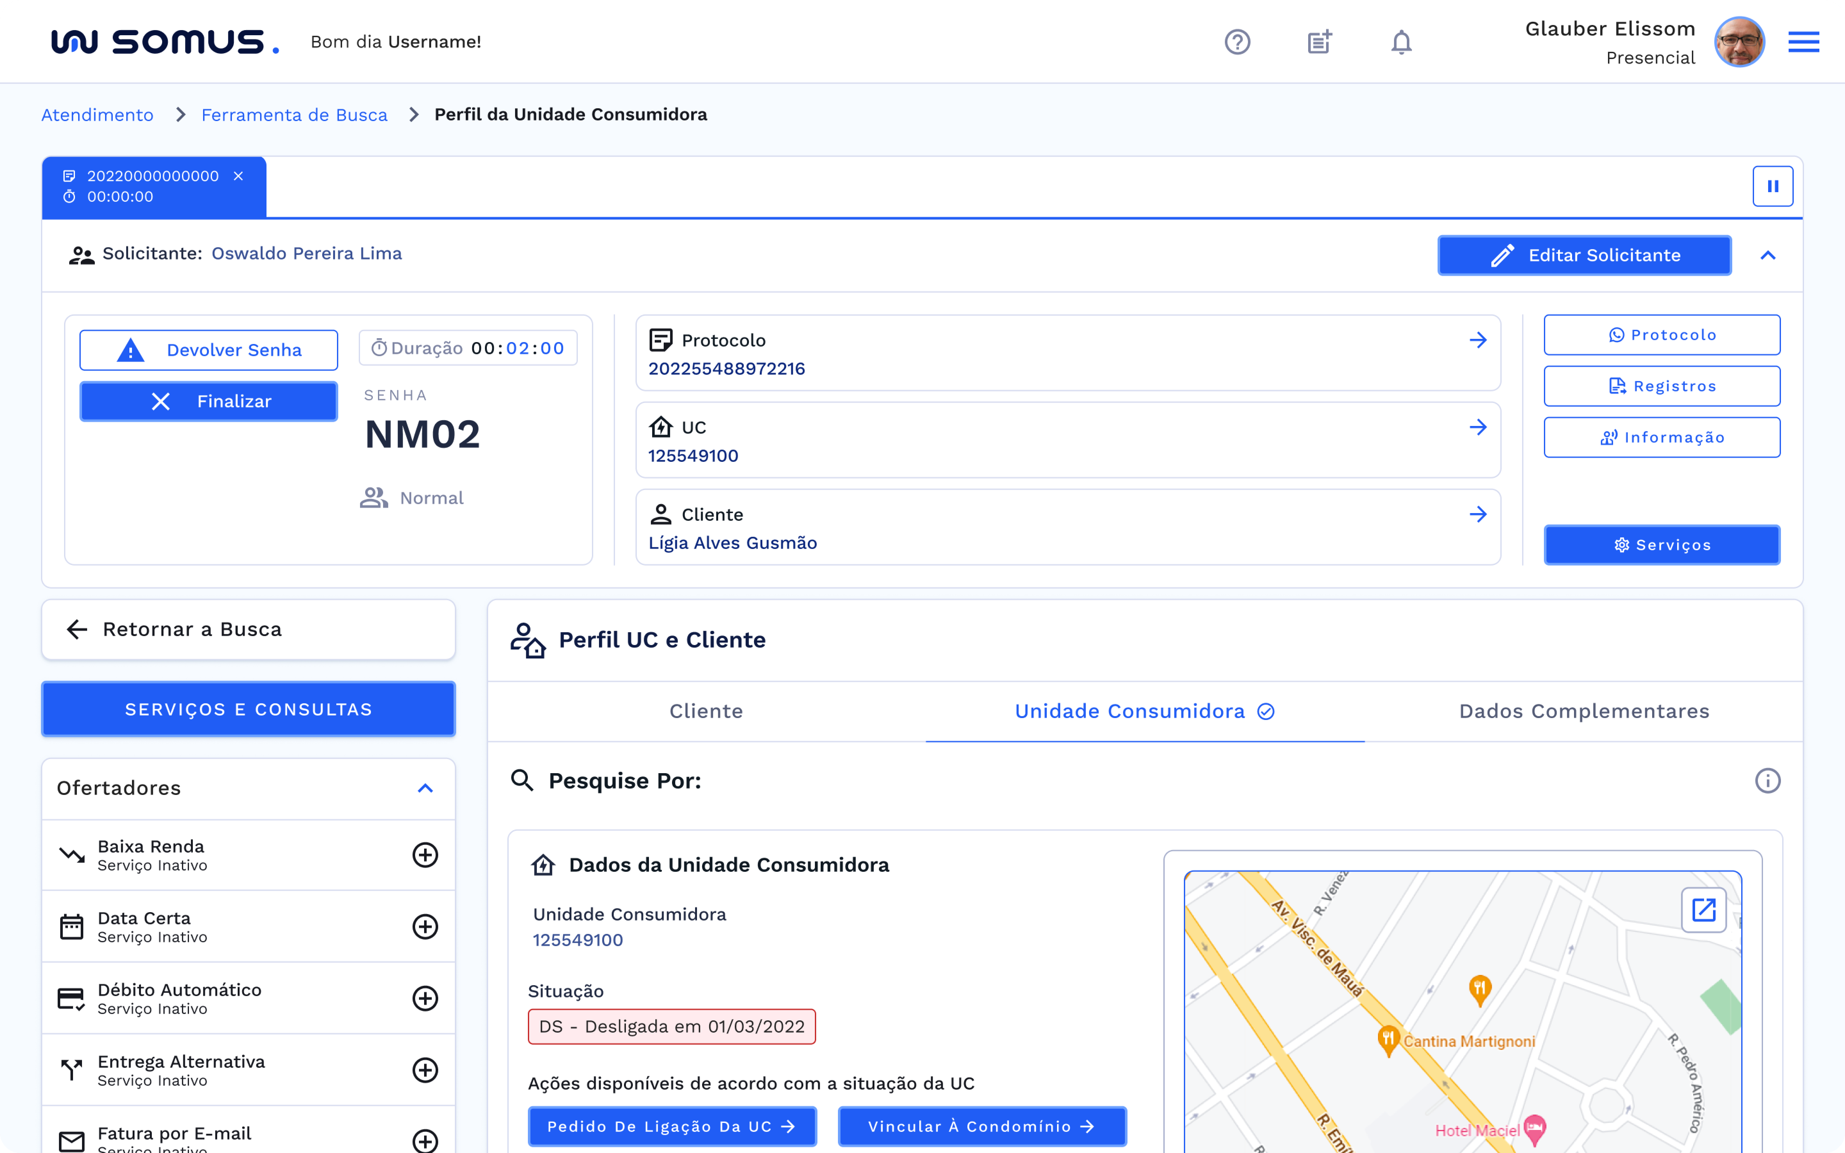This screenshot has width=1845, height=1153.
Task: Add the Baixa Renda service
Action: [x=425, y=855]
